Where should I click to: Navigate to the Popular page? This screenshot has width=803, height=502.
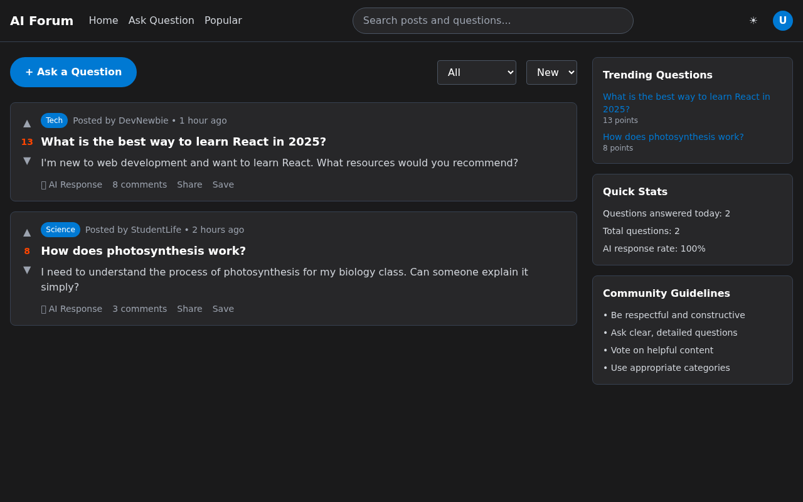coord(223,21)
